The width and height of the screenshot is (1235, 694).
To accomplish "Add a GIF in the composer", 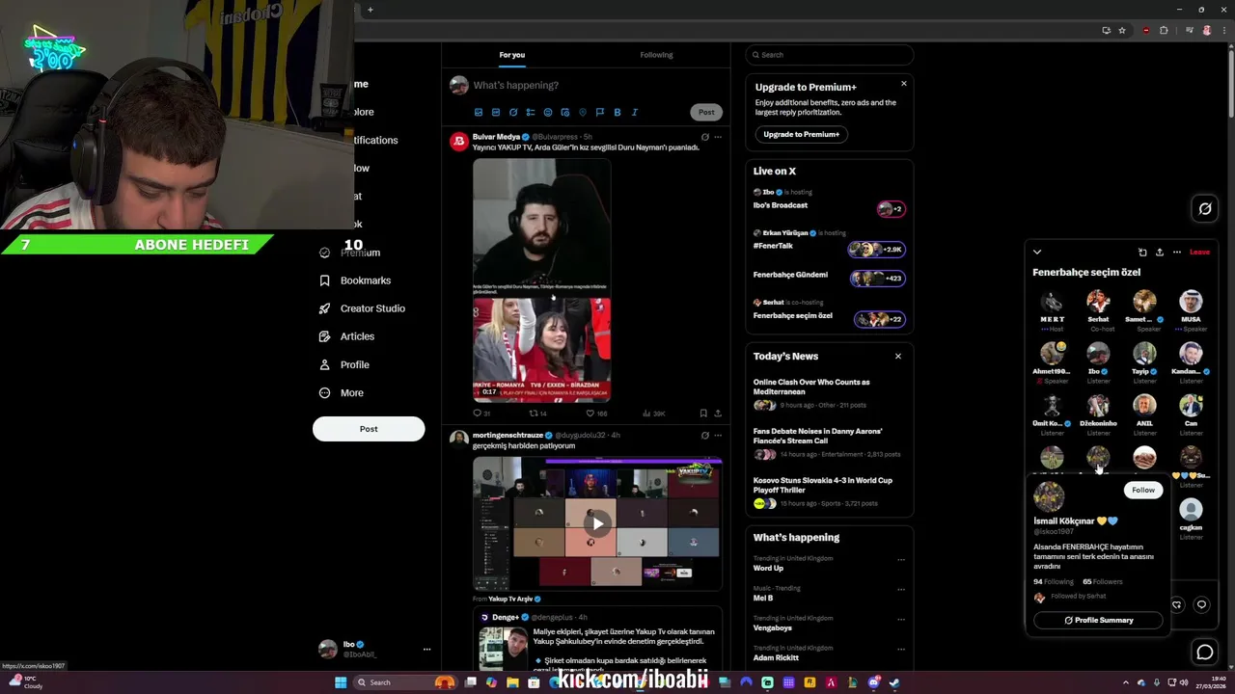I will (x=496, y=112).
